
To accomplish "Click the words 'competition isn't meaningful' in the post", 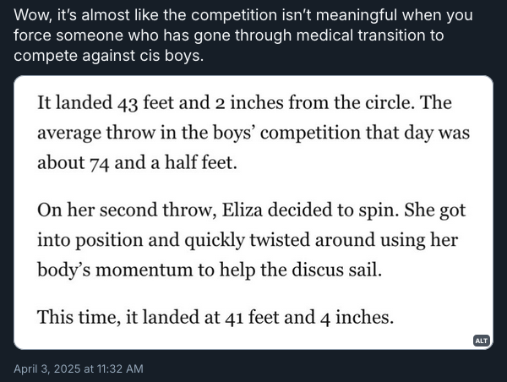I will tap(293, 15).
